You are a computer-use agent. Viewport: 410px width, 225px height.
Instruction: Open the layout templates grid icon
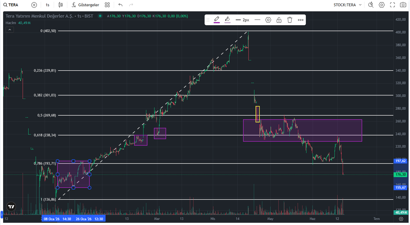point(107,5)
